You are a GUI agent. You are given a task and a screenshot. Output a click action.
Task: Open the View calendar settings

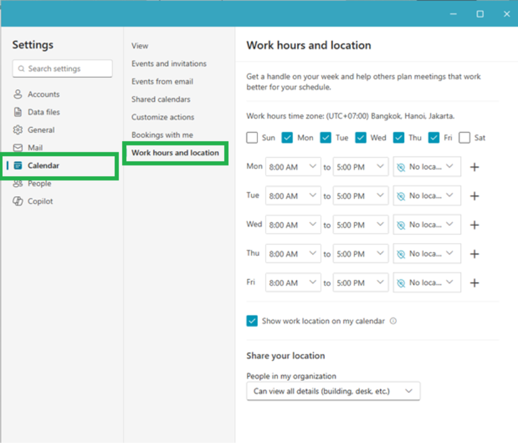click(x=140, y=46)
